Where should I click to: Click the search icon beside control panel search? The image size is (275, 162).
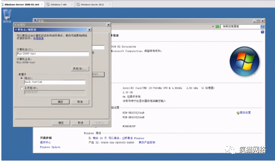262,27
